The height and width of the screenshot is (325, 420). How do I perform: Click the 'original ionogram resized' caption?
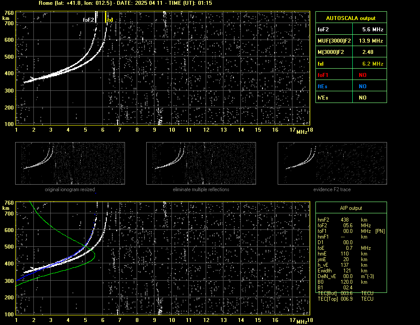pos(70,189)
